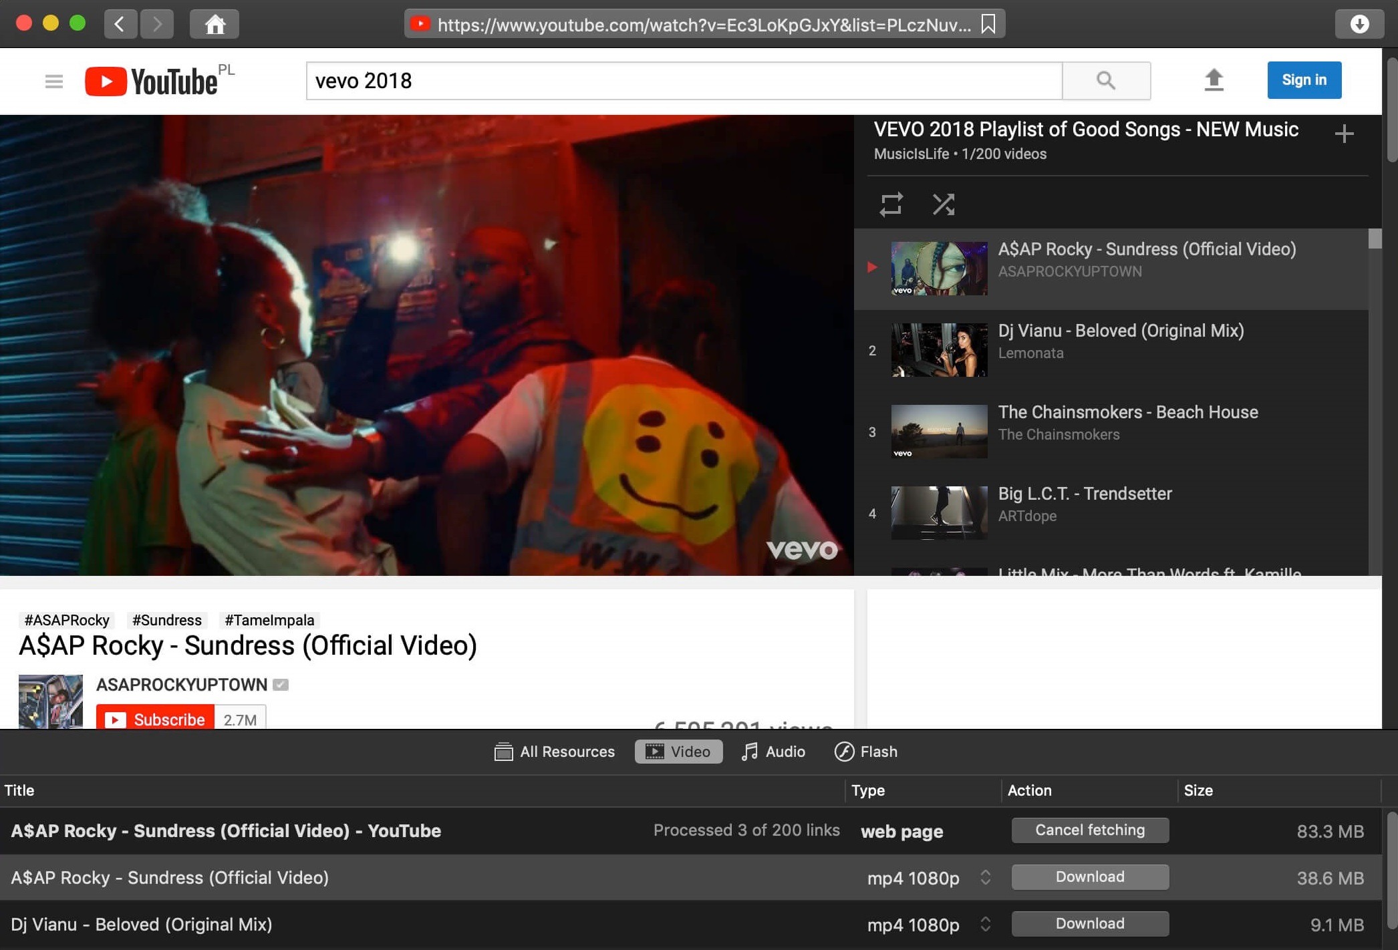The image size is (1398, 950).
Task: Change format for Dj Vianu Beloved row
Action: (x=985, y=924)
